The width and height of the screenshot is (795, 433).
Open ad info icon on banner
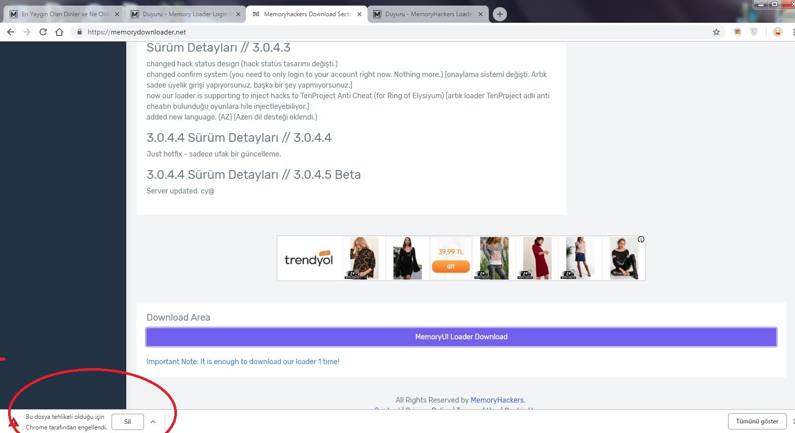pyautogui.click(x=641, y=240)
